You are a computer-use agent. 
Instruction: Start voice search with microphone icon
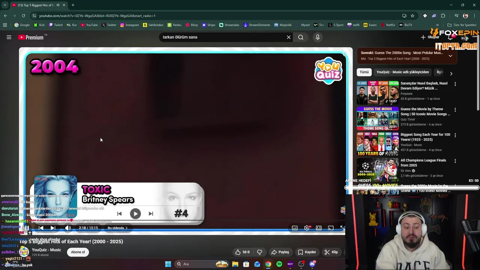coord(318,37)
